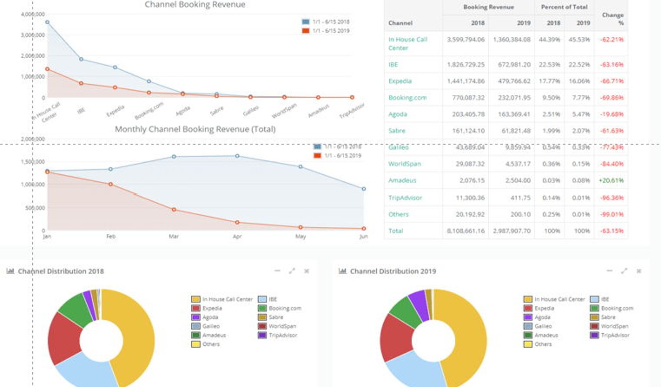This screenshot has width=661, height=387.
Task: Toggle Amadeus in 2018 distribution legend
Action: [209, 335]
